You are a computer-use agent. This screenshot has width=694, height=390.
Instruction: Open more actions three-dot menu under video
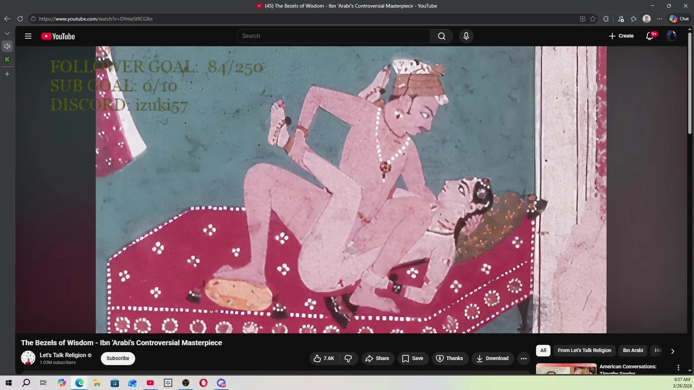(x=523, y=359)
